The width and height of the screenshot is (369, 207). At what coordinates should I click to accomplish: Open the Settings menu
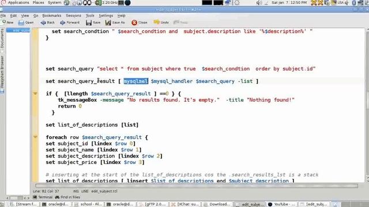106,16
